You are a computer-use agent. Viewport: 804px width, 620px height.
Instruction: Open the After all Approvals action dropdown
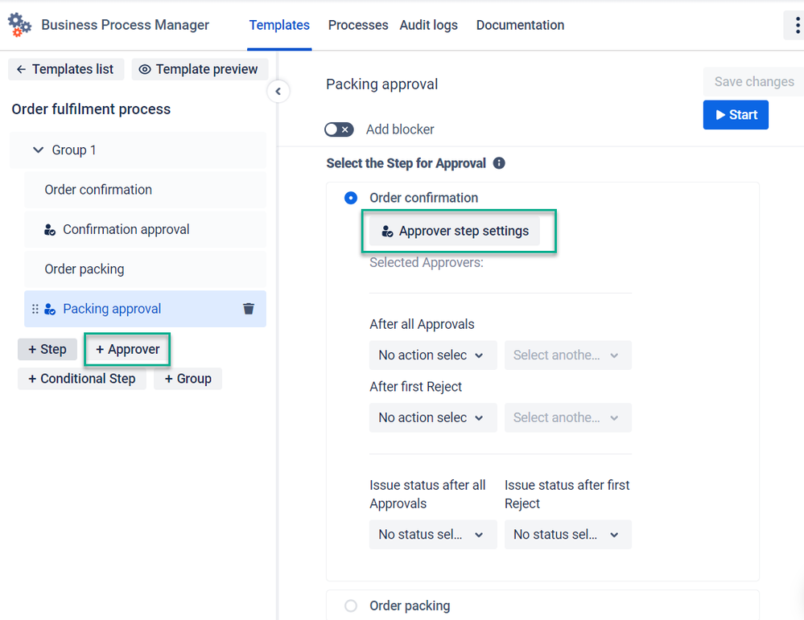click(x=432, y=355)
